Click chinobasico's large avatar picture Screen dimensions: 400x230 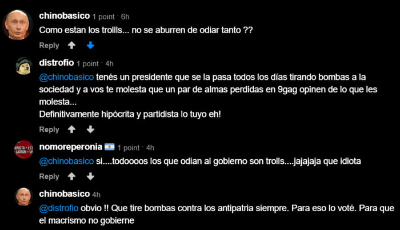[x=17, y=25]
